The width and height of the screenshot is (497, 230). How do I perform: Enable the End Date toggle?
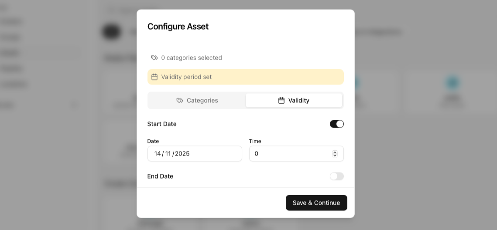click(x=336, y=176)
